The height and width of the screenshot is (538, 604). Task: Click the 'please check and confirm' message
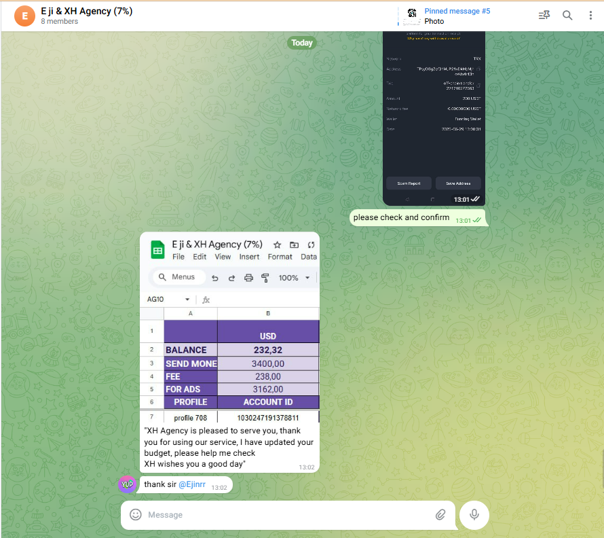(x=401, y=218)
